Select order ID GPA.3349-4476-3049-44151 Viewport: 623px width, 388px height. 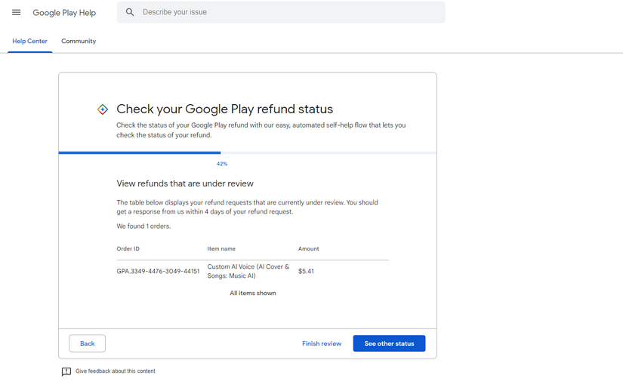158,271
